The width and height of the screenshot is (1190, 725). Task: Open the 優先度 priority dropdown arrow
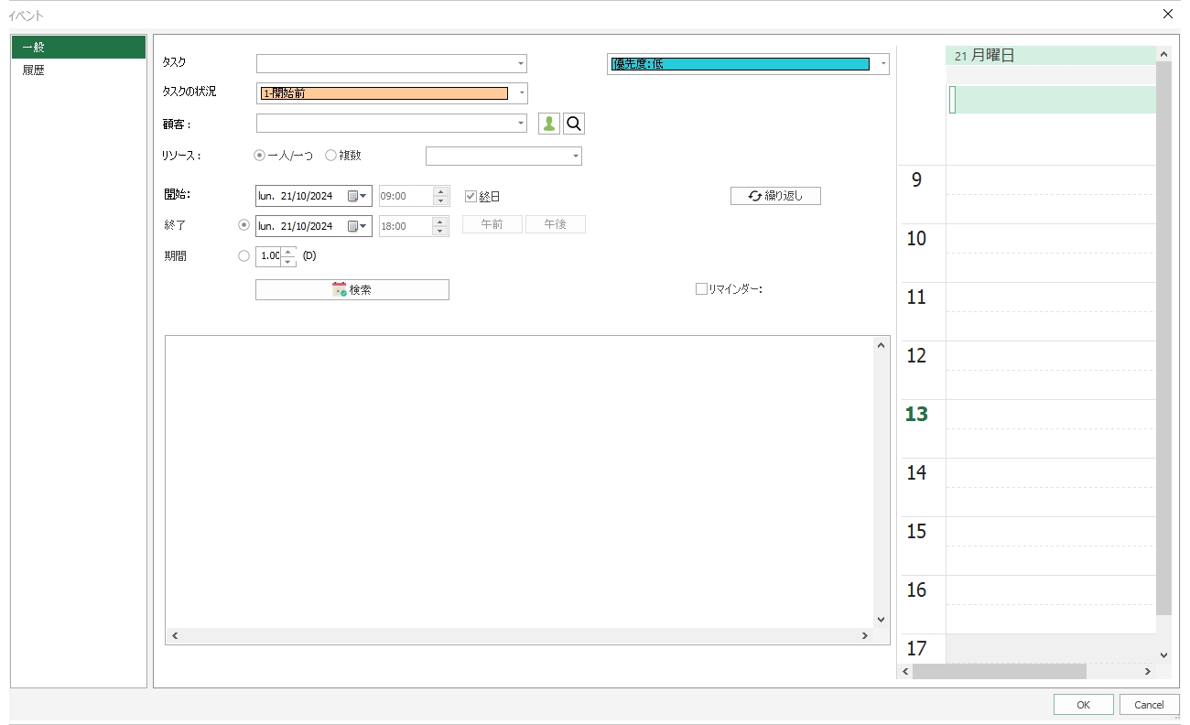(883, 64)
